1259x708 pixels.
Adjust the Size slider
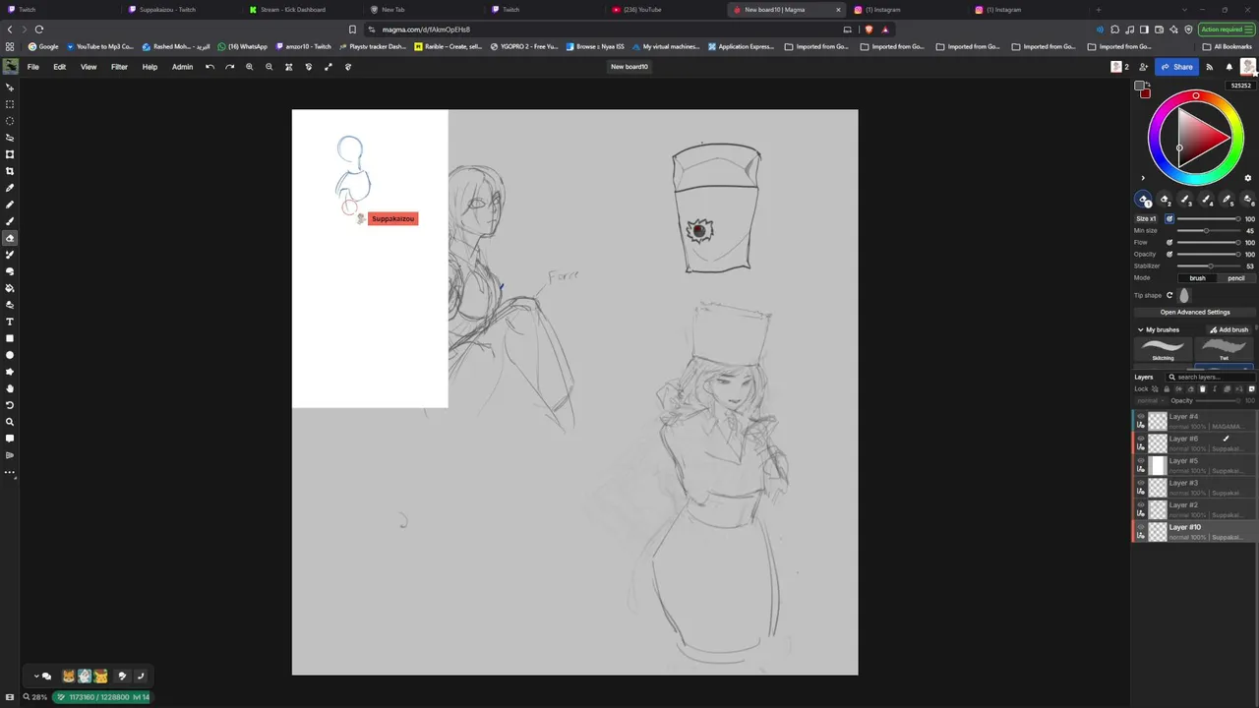[1208, 218]
